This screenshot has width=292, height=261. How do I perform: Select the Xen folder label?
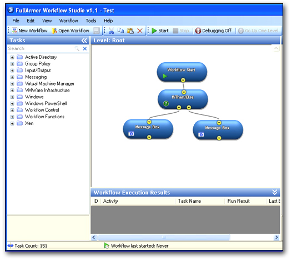pos(29,123)
